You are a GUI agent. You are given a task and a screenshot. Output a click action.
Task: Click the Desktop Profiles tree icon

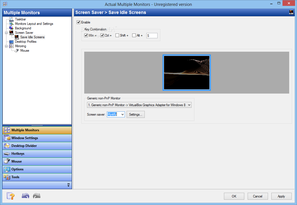click(11, 42)
